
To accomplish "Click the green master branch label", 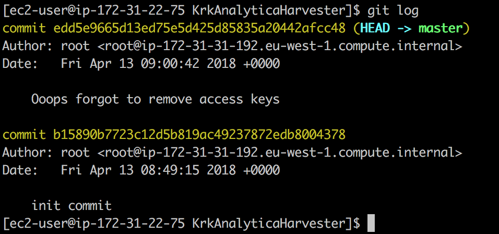I will (441, 29).
